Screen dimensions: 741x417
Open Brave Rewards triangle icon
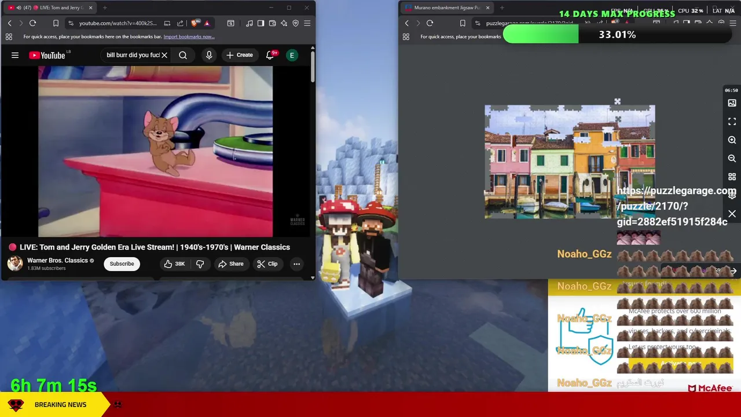click(207, 23)
